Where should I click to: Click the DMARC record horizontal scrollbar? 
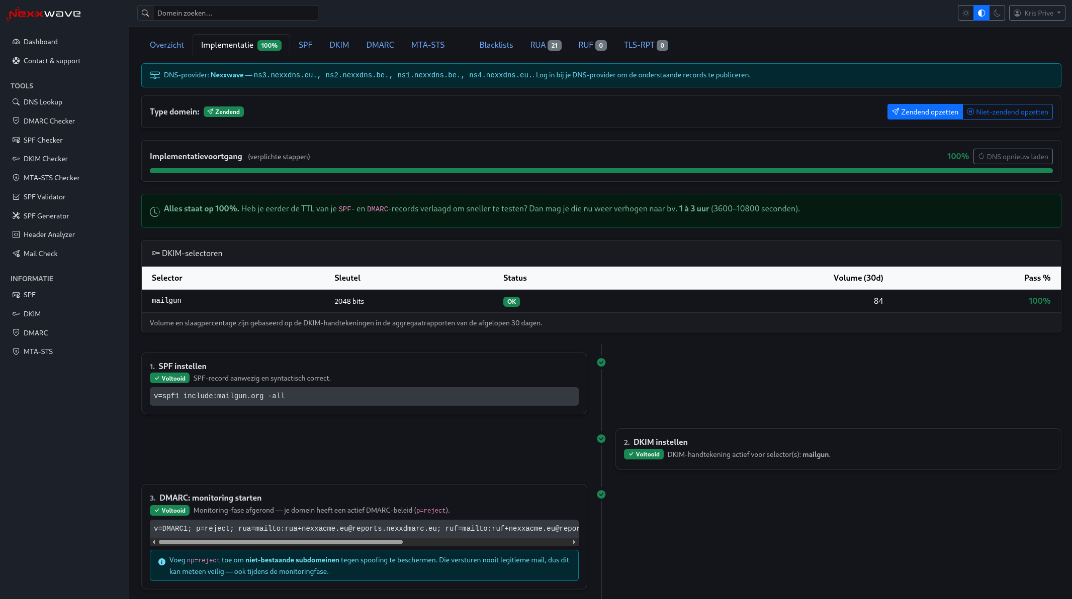coord(281,542)
